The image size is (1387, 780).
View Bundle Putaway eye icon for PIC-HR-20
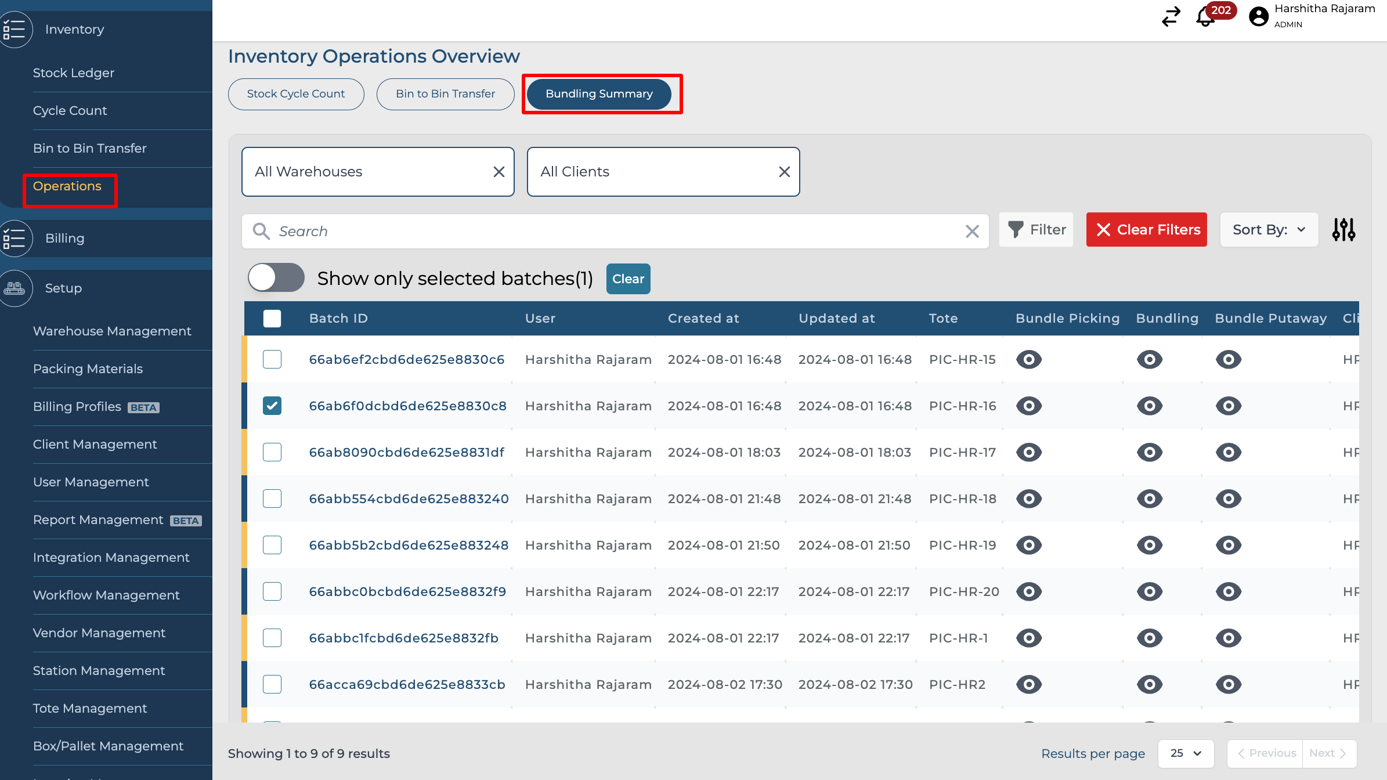1228,591
